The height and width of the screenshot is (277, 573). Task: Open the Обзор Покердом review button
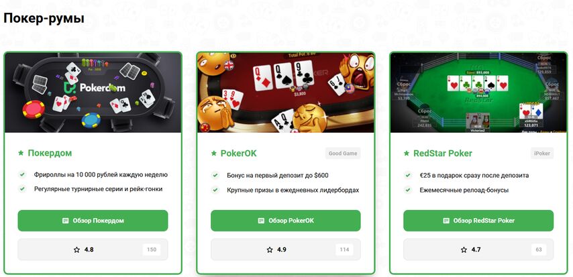93,221
